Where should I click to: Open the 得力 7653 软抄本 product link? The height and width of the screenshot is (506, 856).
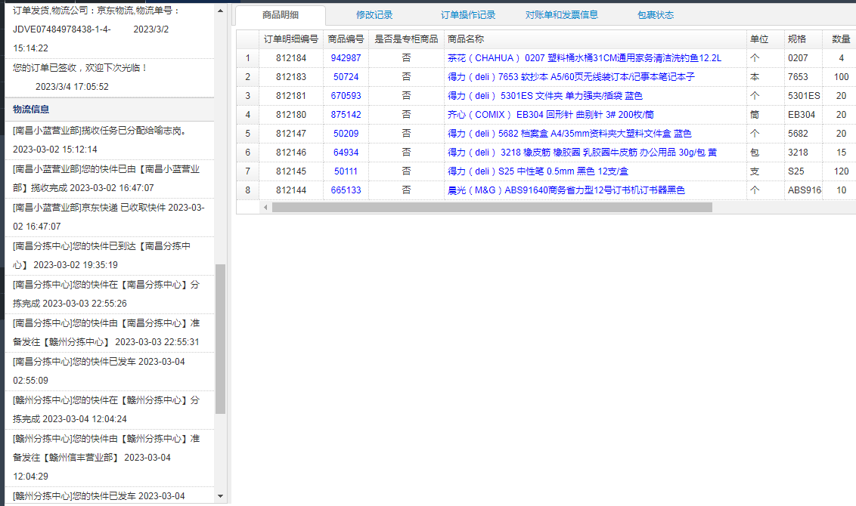pyautogui.click(x=571, y=77)
